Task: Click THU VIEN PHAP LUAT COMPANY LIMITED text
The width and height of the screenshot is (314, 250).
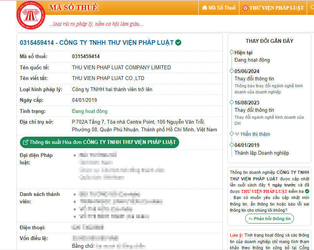Action: click(x=121, y=67)
